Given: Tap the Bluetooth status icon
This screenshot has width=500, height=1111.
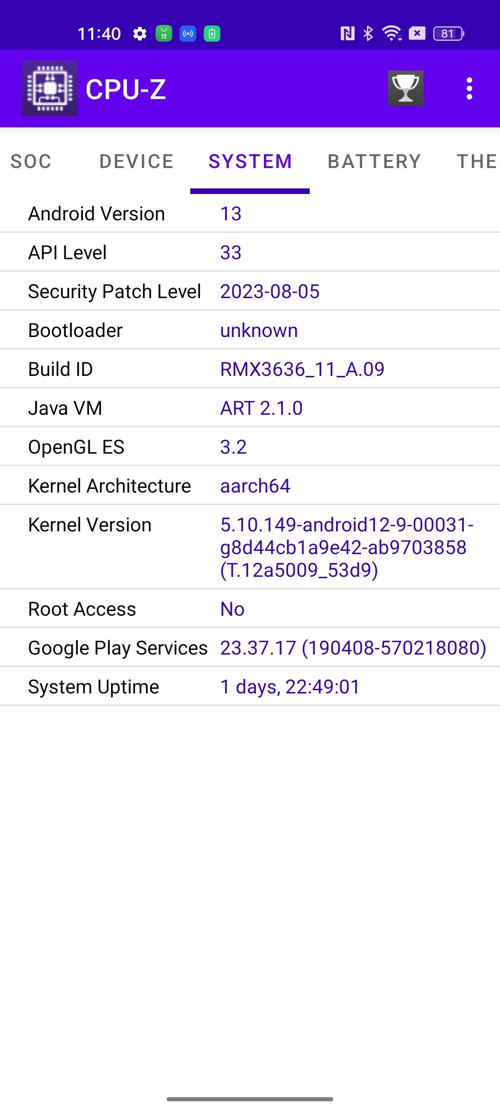Looking at the screenshot, I should tap(368, 33).
